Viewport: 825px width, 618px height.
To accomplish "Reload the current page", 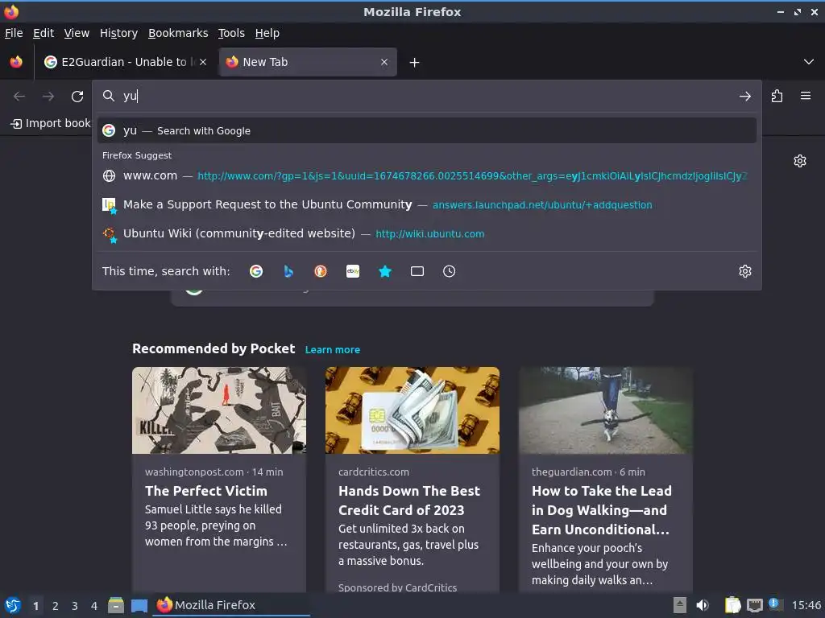I will tap(77, 97).
